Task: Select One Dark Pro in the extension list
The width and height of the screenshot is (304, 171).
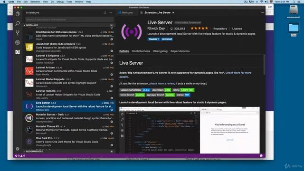Action: [69, 142]
